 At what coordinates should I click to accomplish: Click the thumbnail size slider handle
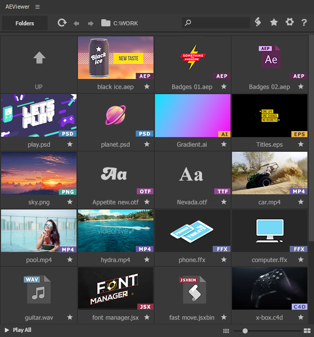pos(245,330)
